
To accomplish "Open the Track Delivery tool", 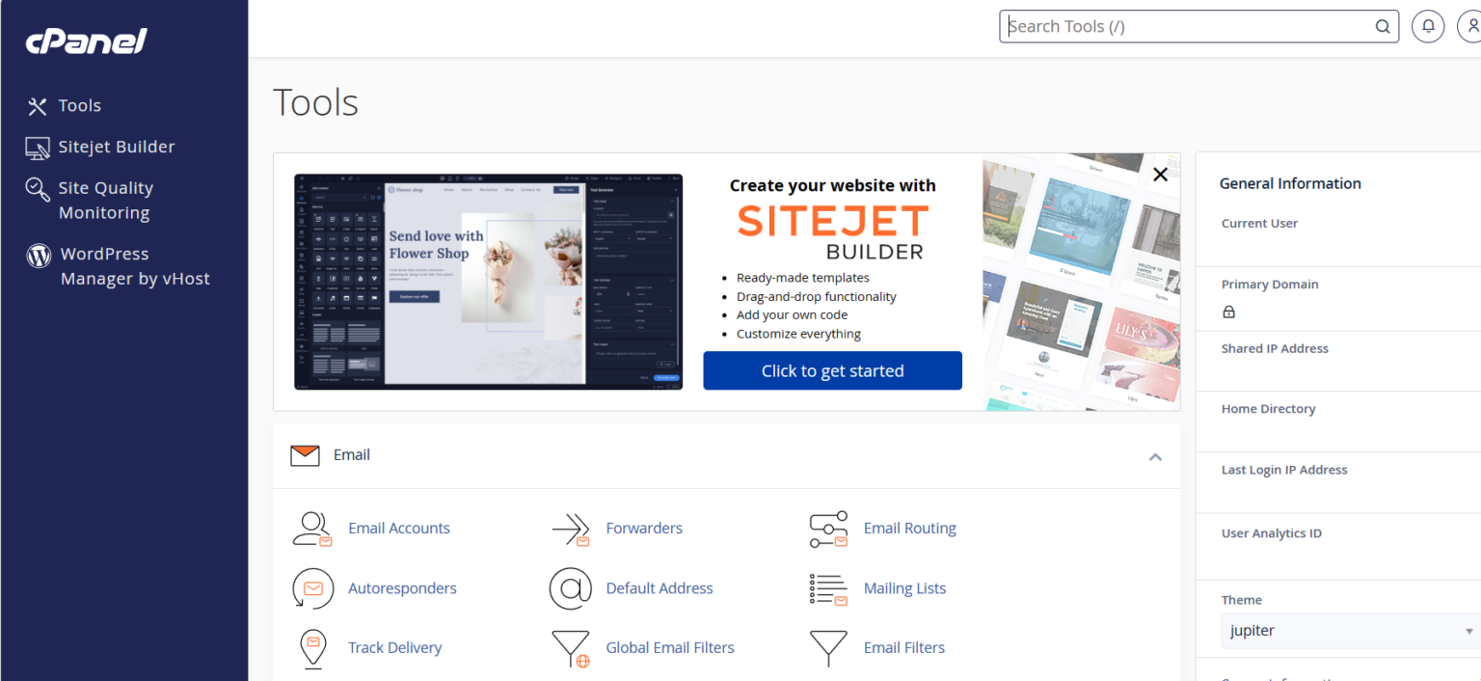I will (x=312, y=648).
